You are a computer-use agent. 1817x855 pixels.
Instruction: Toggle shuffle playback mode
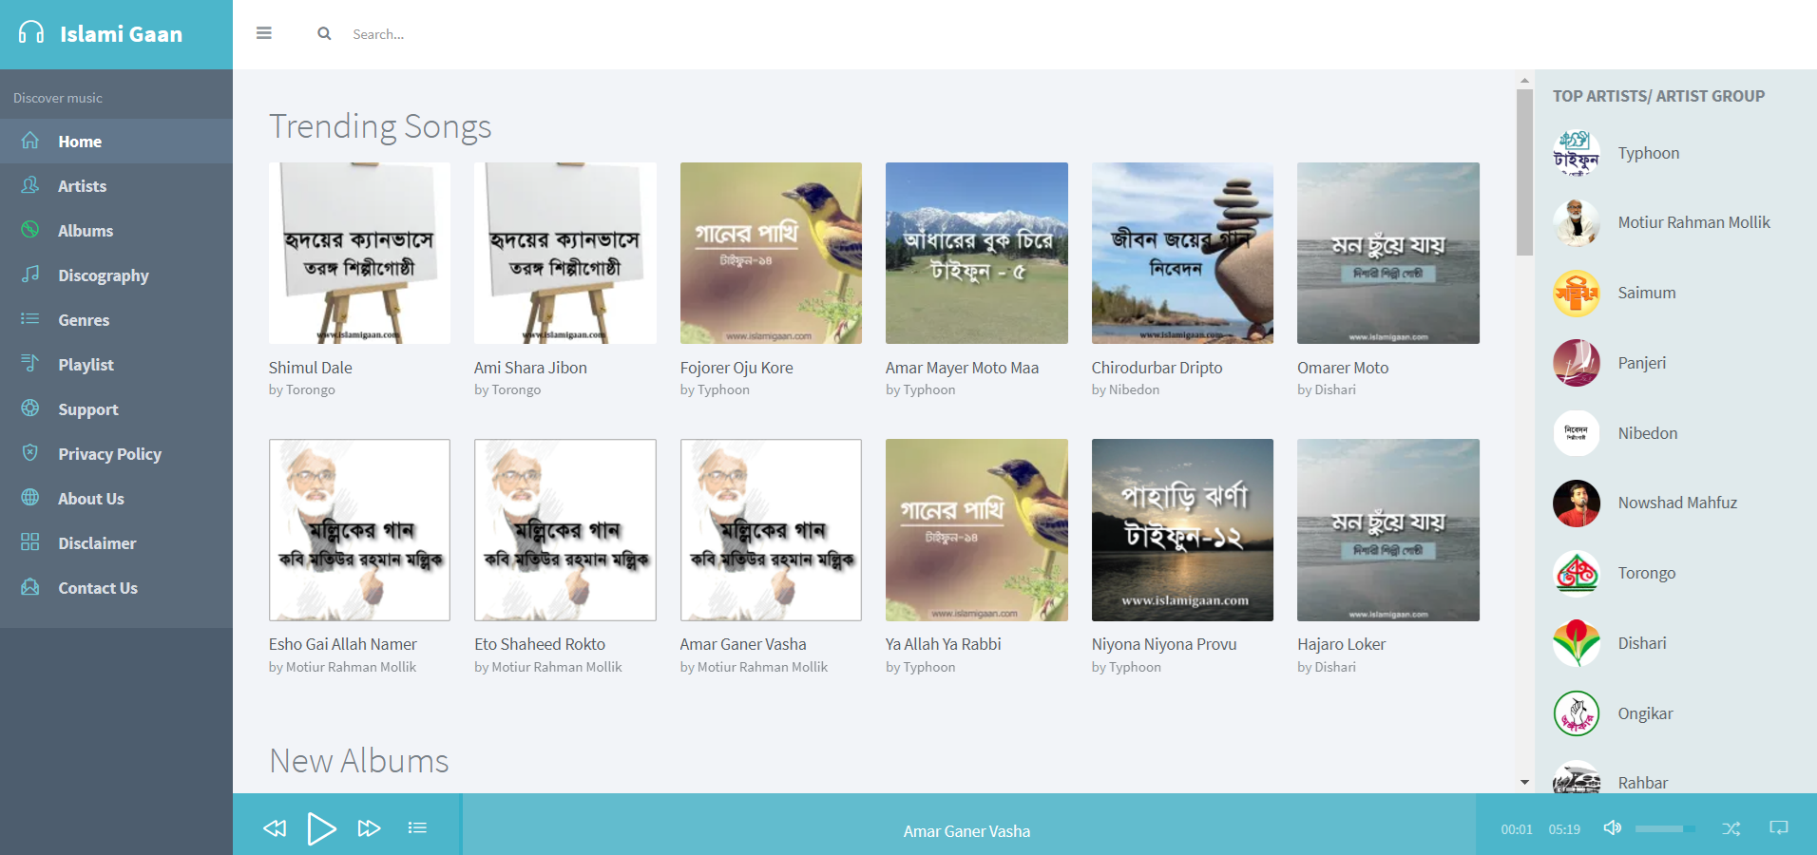(x=1731, y=828)
